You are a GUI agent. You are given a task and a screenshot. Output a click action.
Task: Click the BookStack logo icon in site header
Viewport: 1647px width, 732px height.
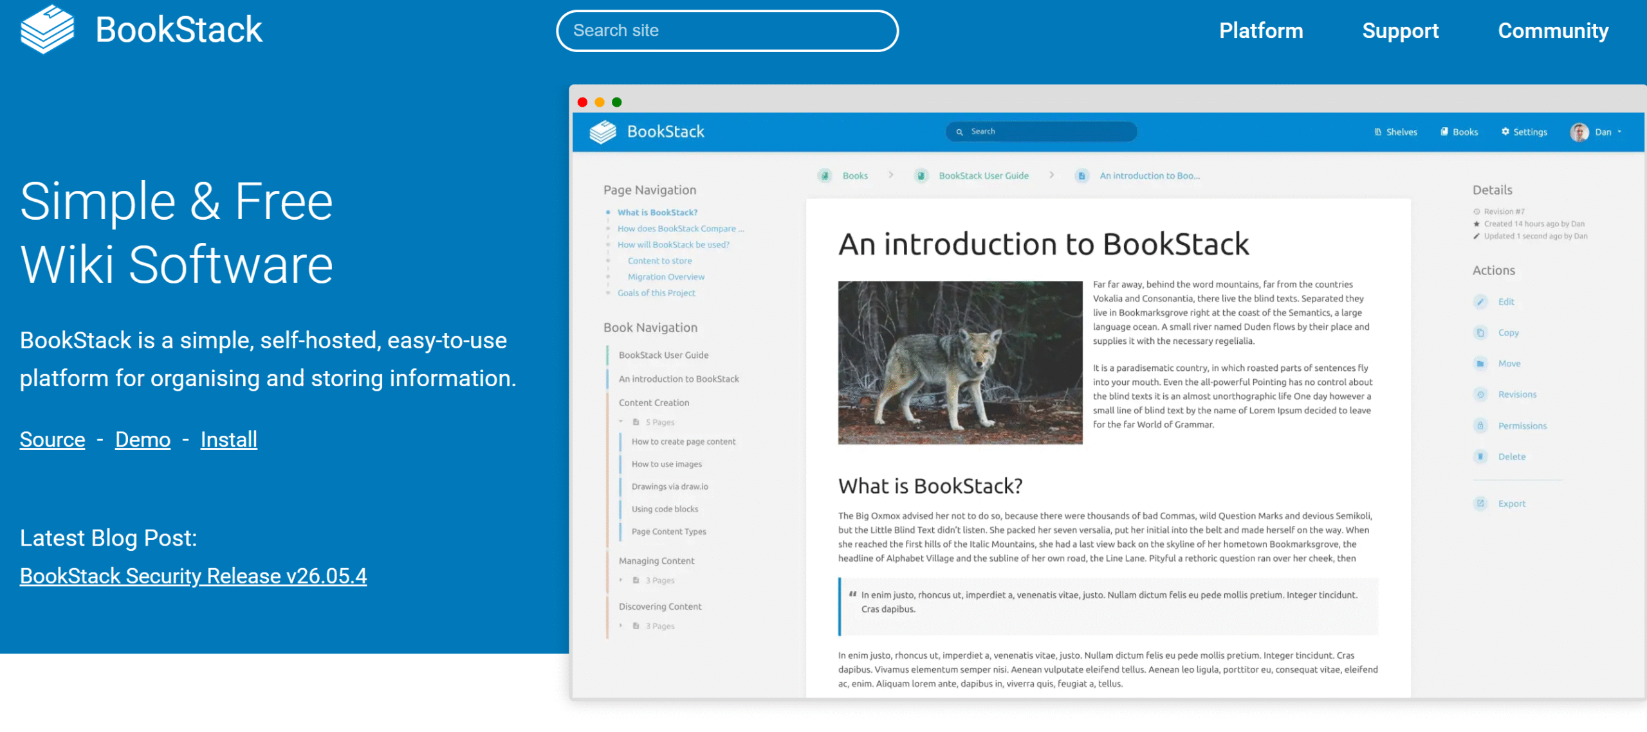(47, 30)
